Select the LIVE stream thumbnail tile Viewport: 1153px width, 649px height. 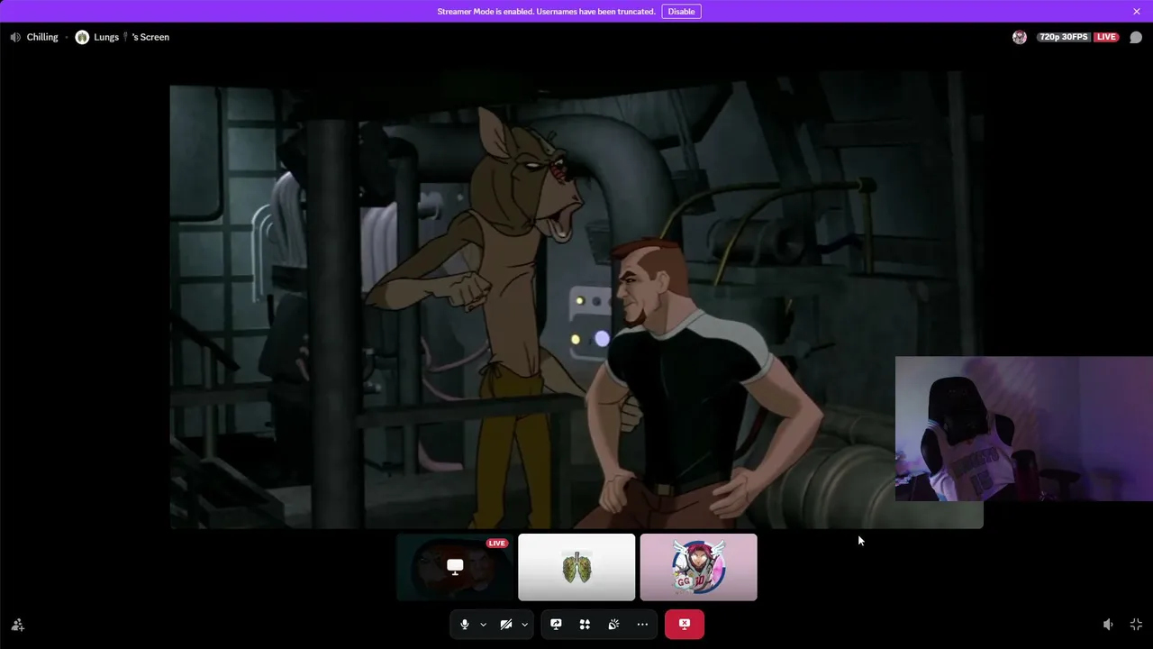[x=455, y=567]
